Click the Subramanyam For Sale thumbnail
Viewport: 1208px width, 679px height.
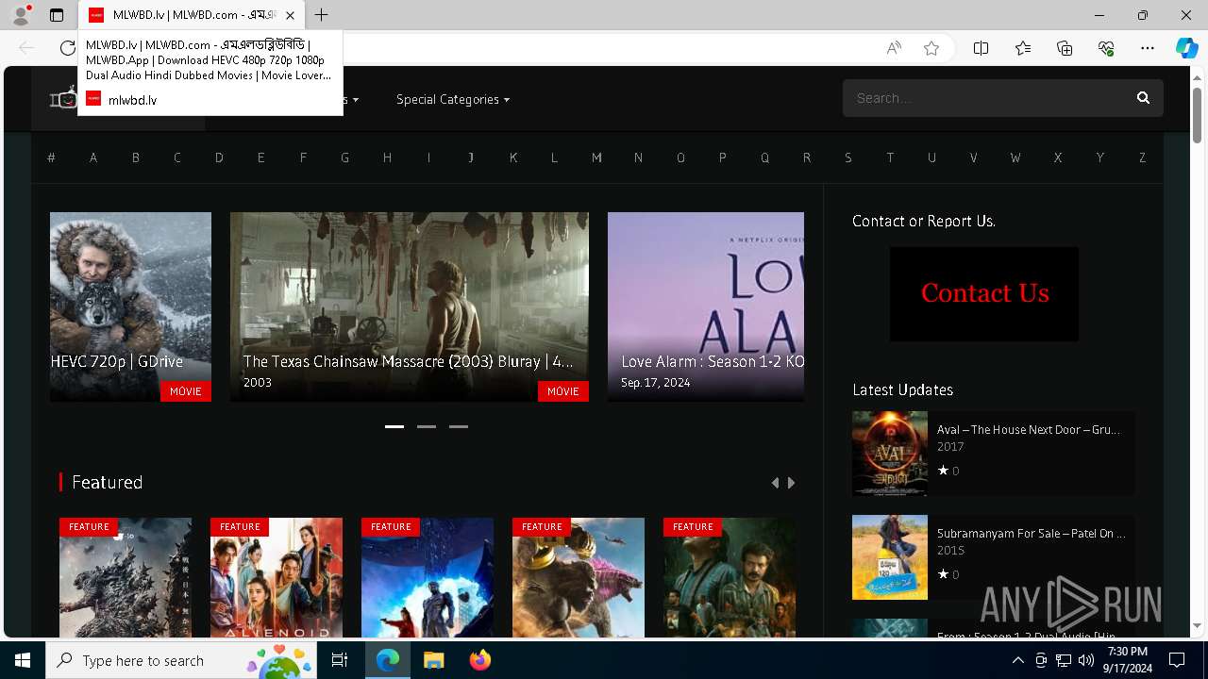[x=890, y=557]
